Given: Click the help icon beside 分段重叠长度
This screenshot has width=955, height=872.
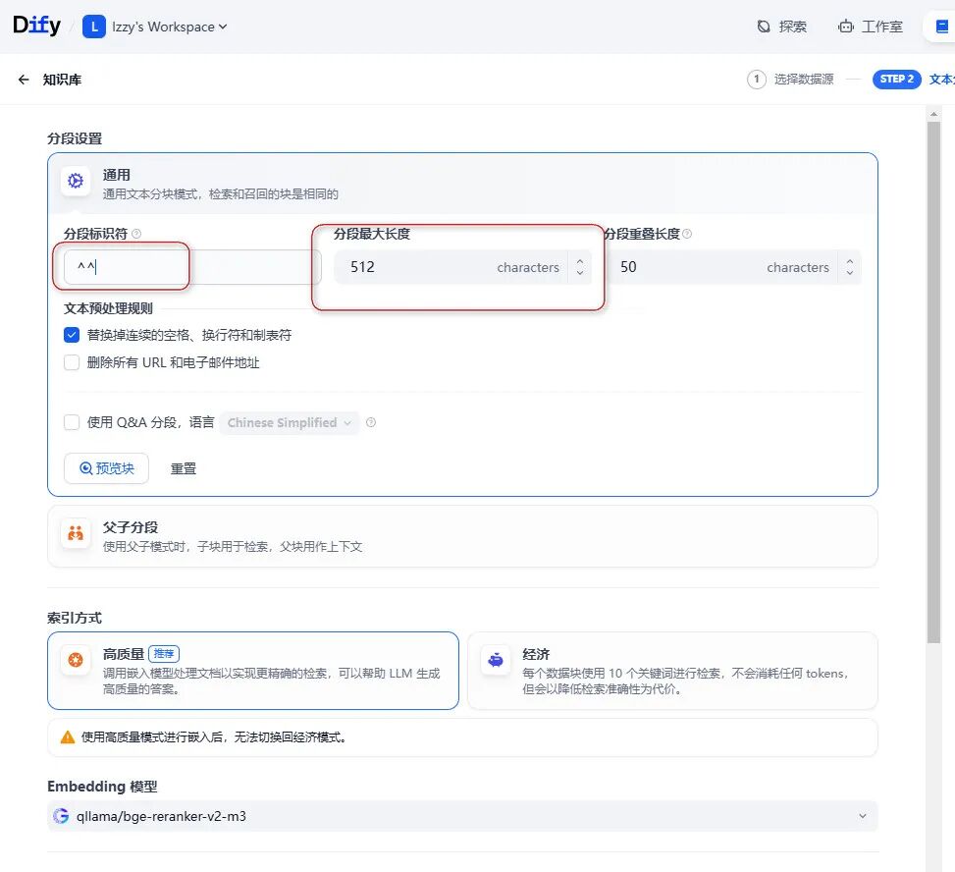Looking at the screenshot, I should (687, 234).
